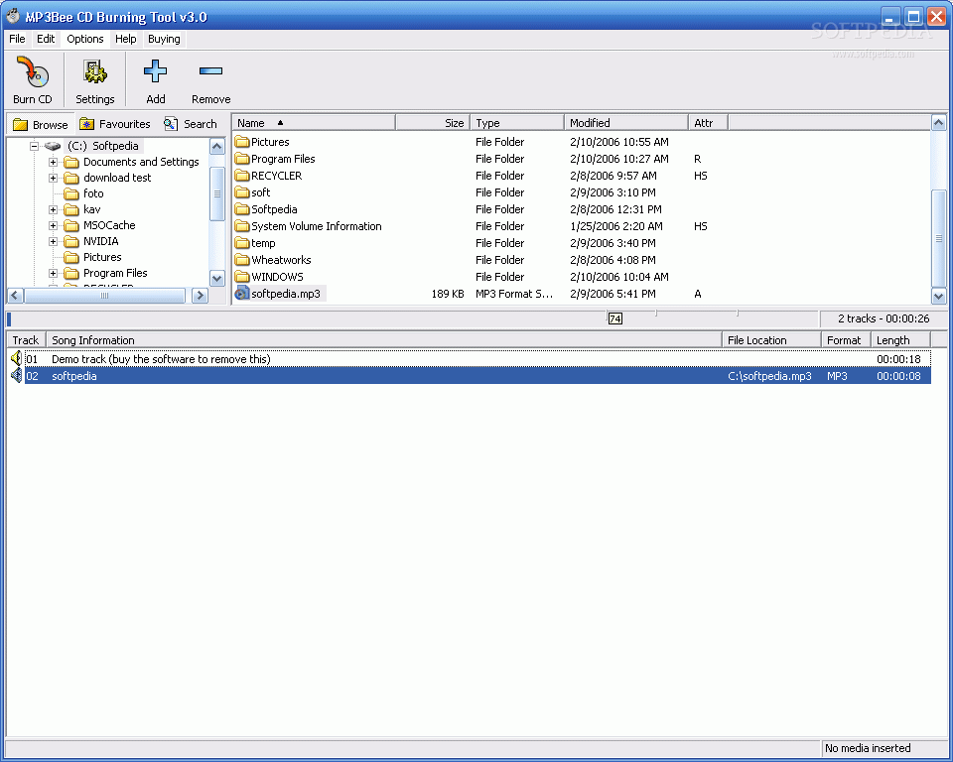Sort files by Size column header
The height and width of the screenshot is (762, 953).
coord(433,123)
